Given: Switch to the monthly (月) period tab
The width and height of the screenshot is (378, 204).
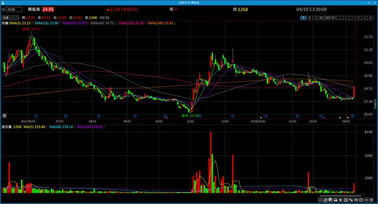Looking at the screenshot, I should click(316, 18).
